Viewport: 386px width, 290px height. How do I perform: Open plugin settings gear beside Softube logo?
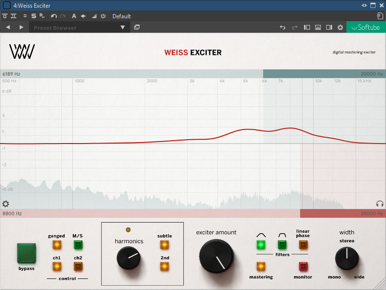pos(340,27)
